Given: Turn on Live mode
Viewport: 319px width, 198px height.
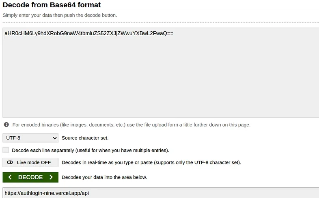Looking at the screenshot, I should pyautogui.click(x=30, y=163).
